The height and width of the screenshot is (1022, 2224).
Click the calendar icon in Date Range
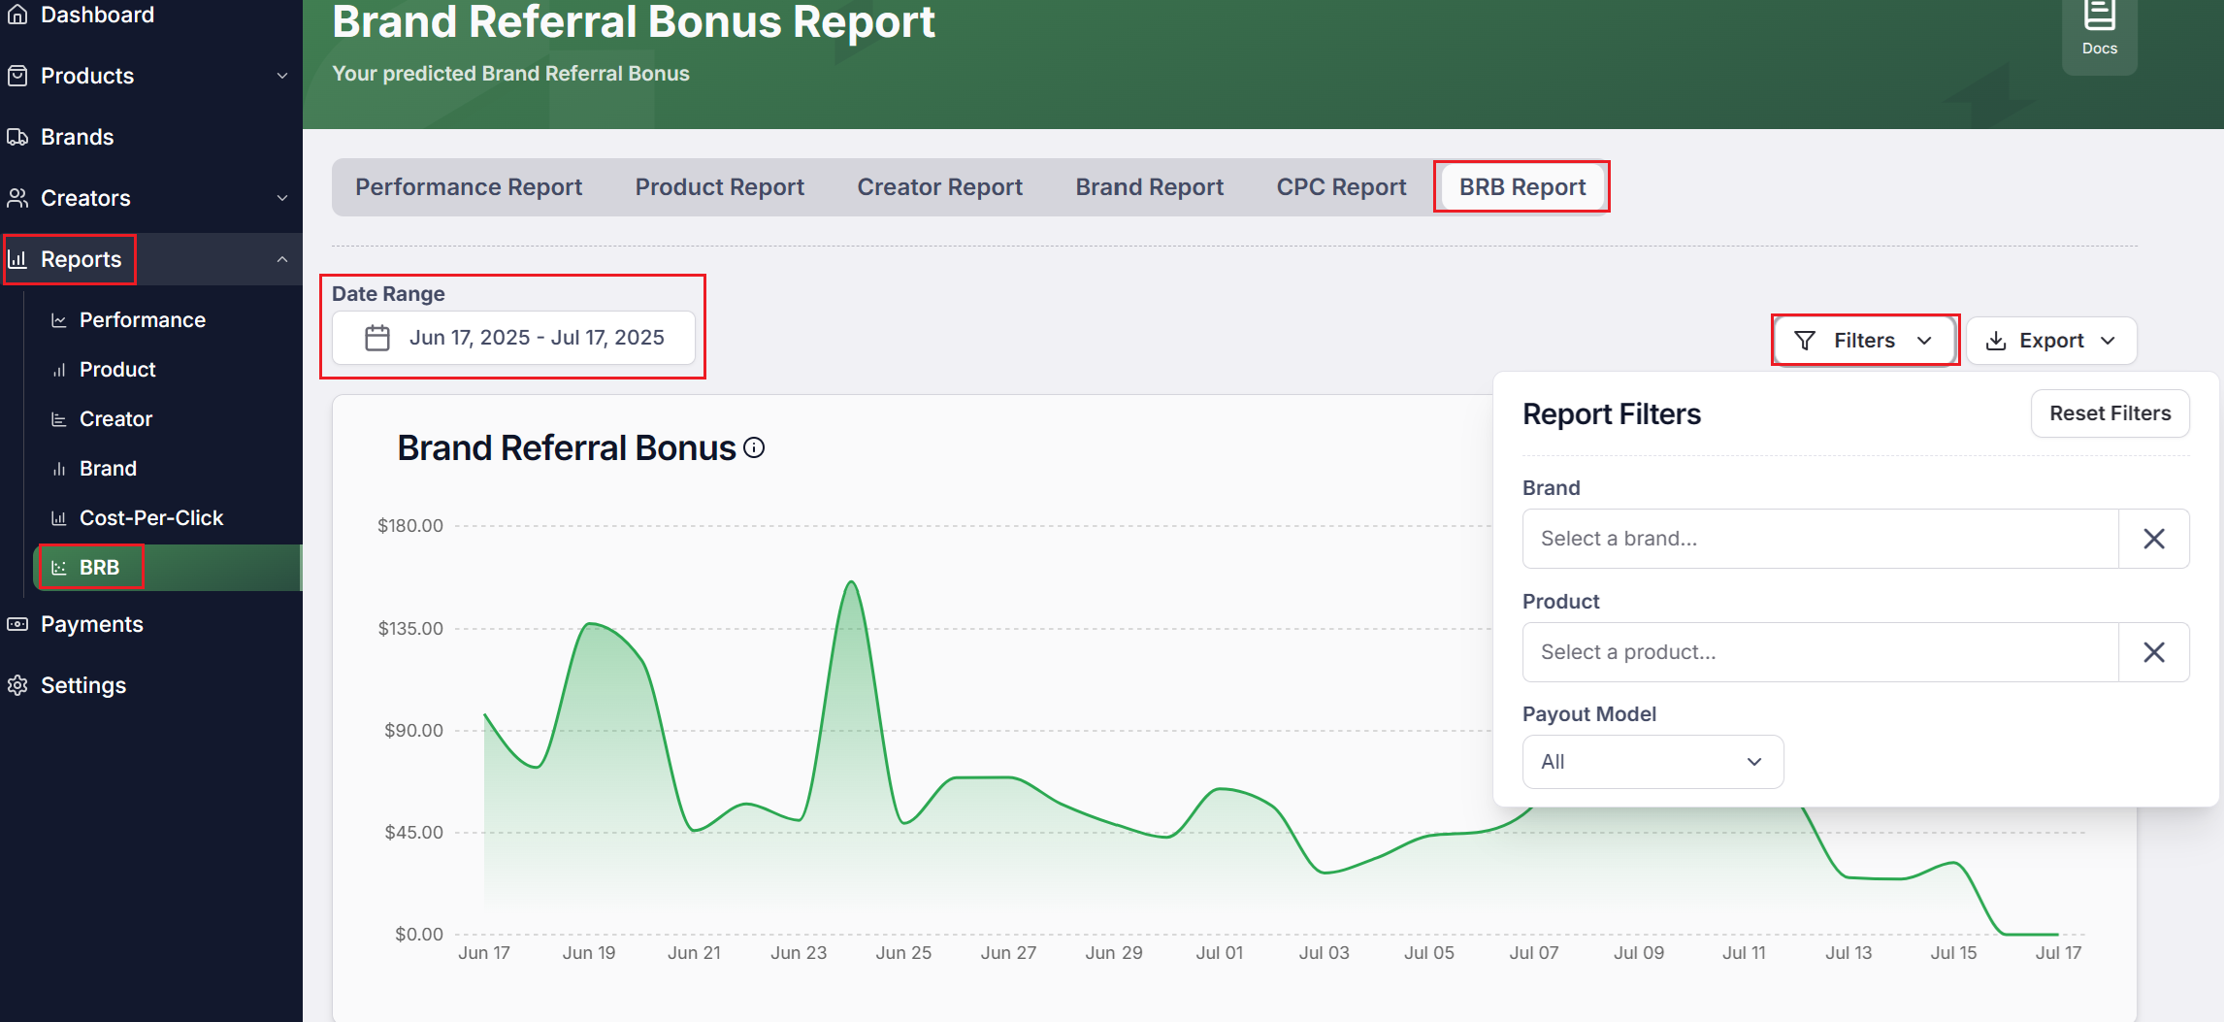377,338
